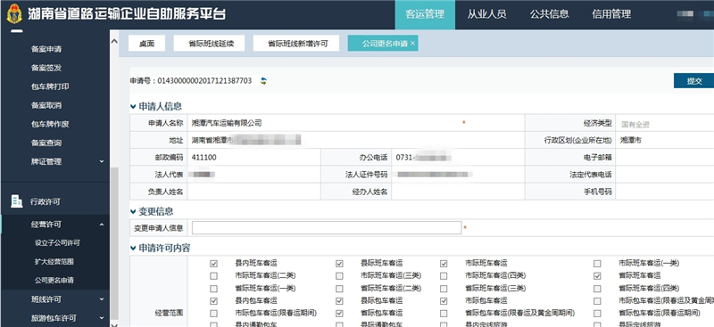
Task: Collapse the 经营许可 sidebar submenu
Action: (102, 225)
